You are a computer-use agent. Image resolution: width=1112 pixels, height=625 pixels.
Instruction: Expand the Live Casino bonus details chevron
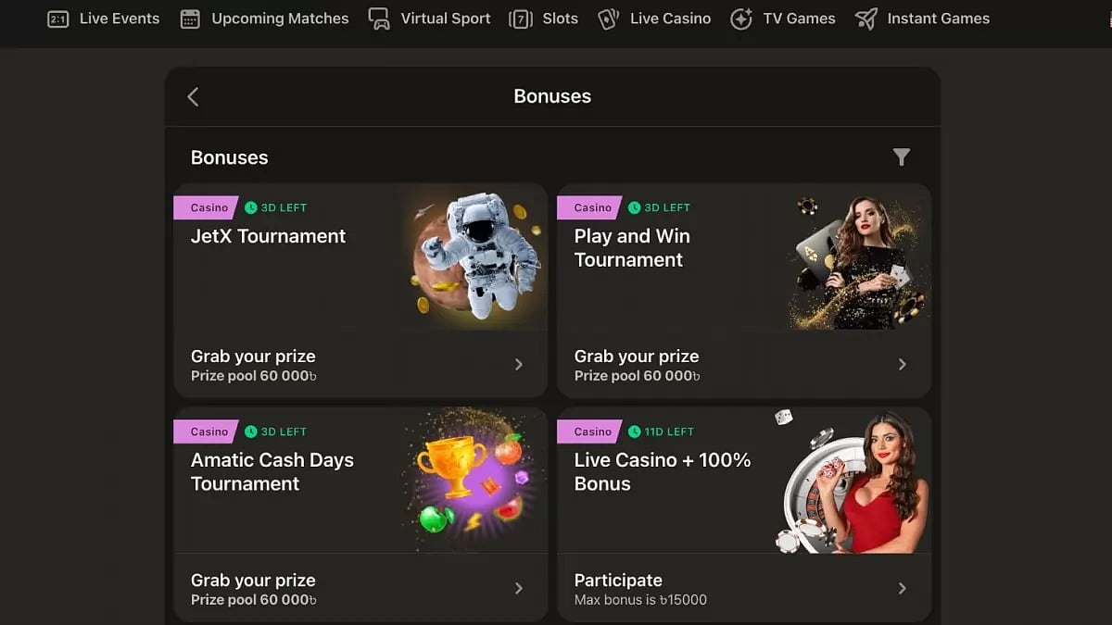902,588
